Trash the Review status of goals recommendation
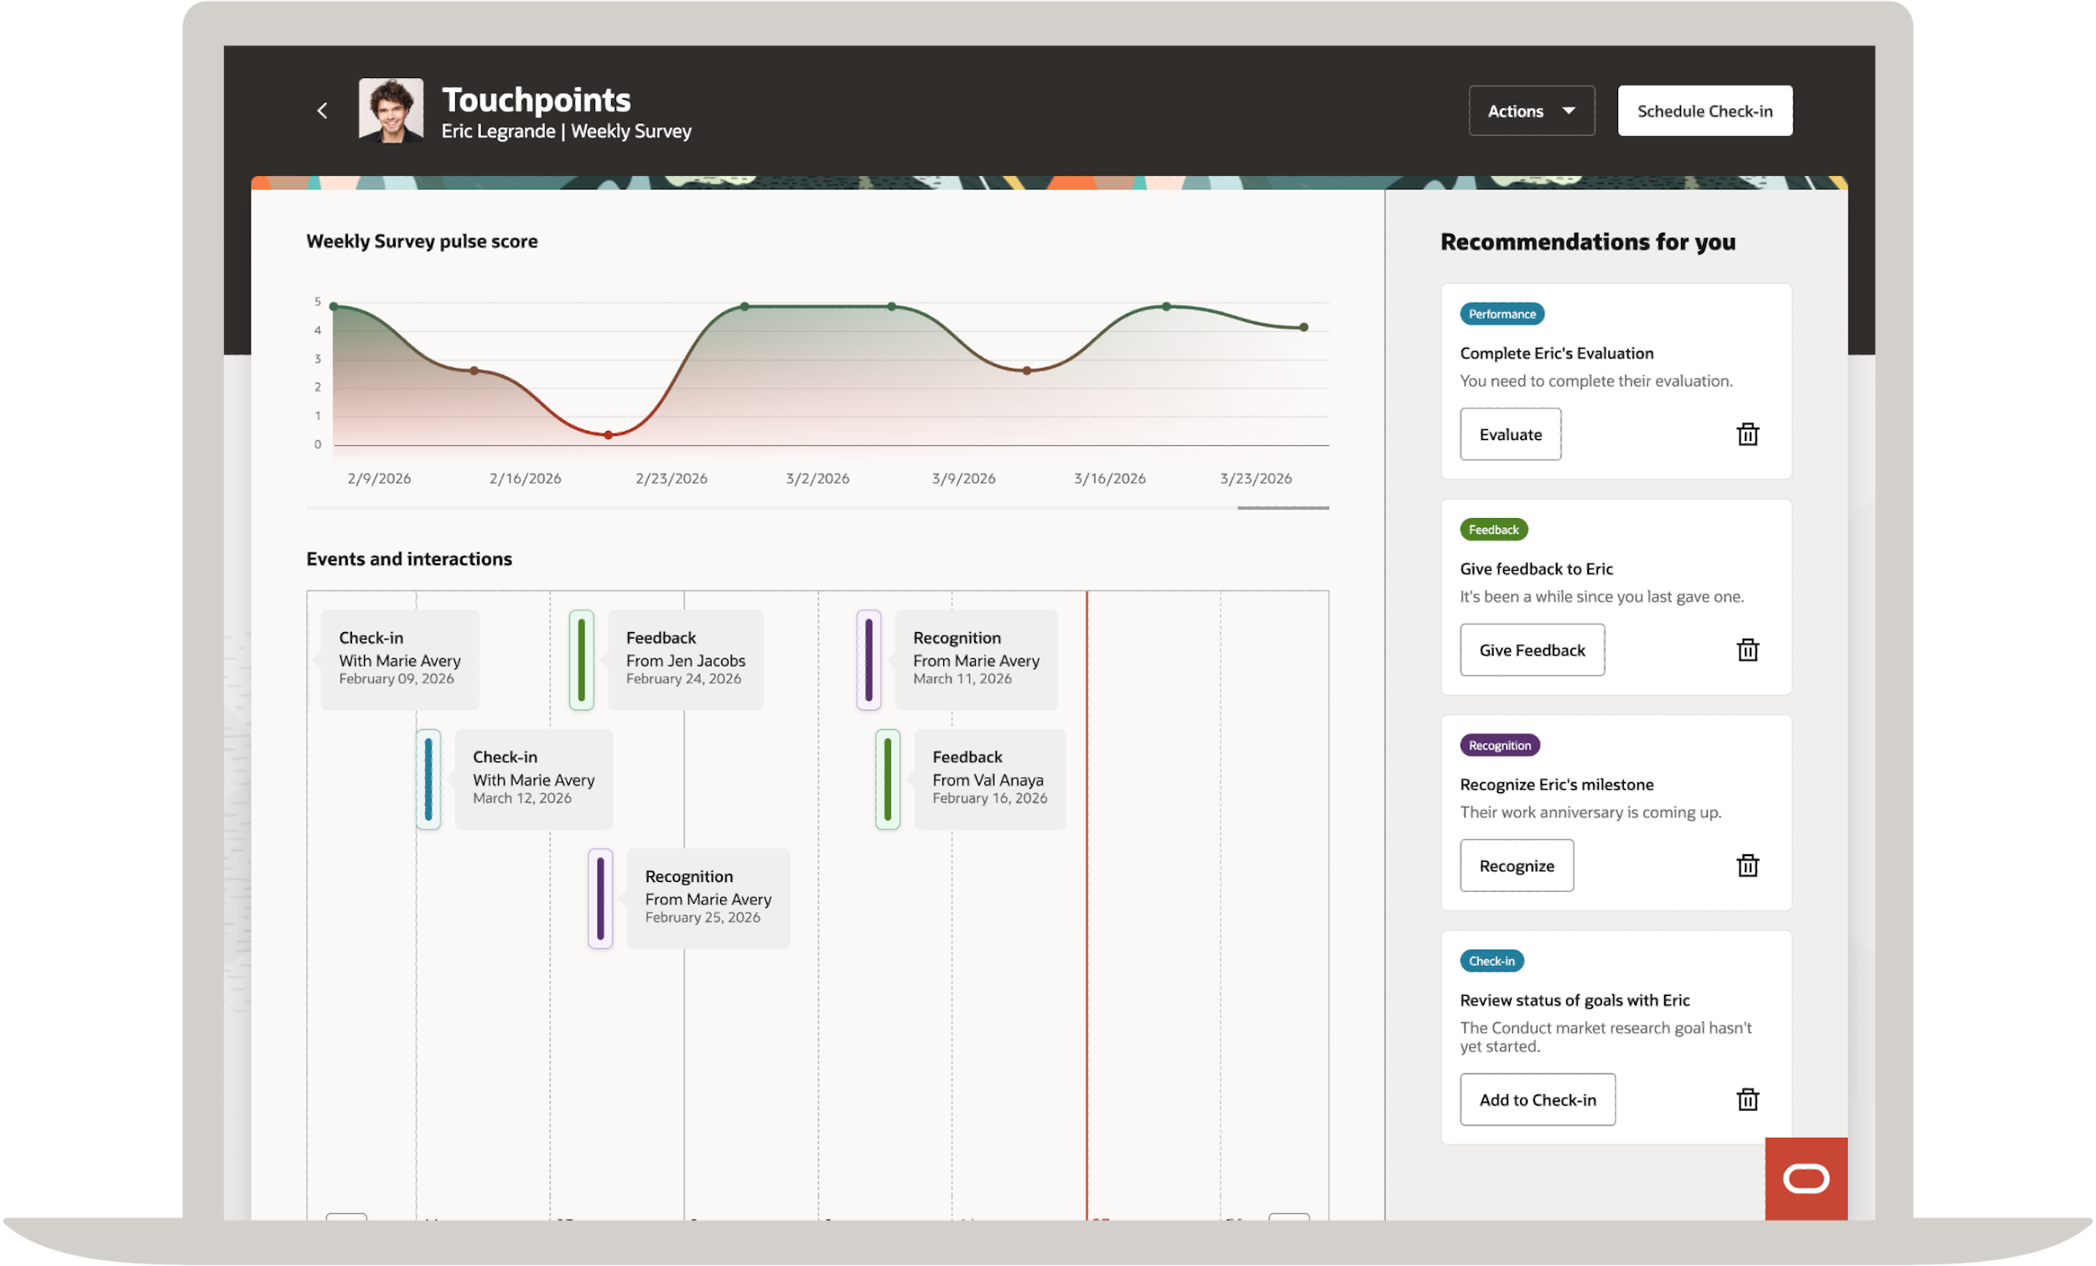This screenshot has height=1266, width=2096. coord(1747,1100)
